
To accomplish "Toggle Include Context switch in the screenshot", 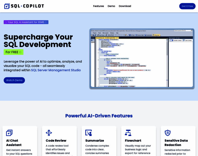I will [171, 40].
